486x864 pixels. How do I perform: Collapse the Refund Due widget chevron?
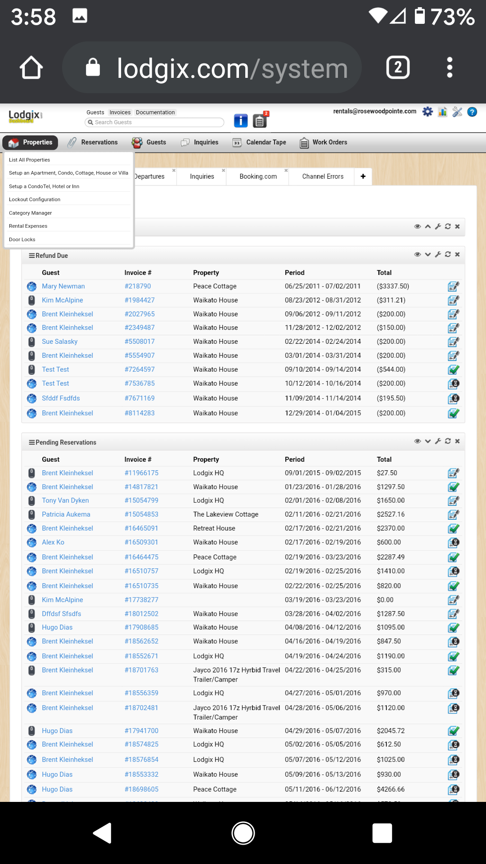pyautogui.click(x=428, y=254)
